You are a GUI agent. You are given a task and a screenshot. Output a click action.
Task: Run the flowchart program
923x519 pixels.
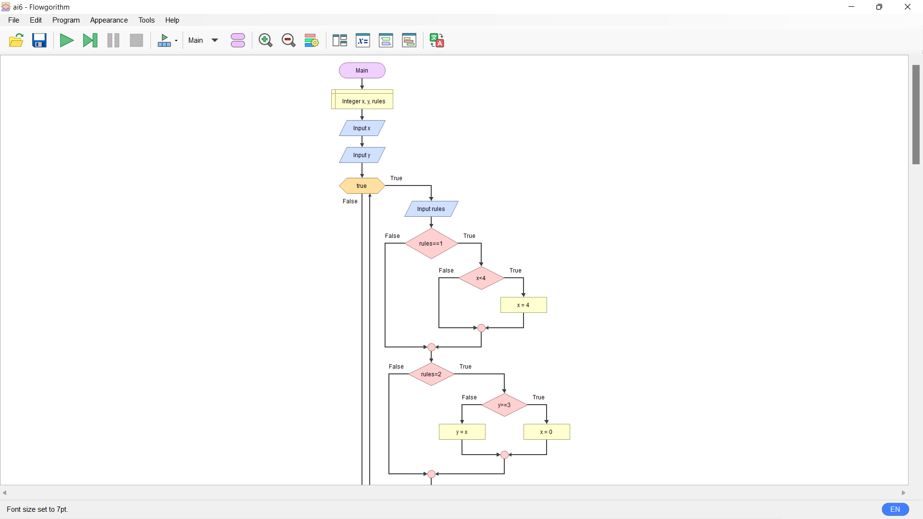(x=67, y=40)
